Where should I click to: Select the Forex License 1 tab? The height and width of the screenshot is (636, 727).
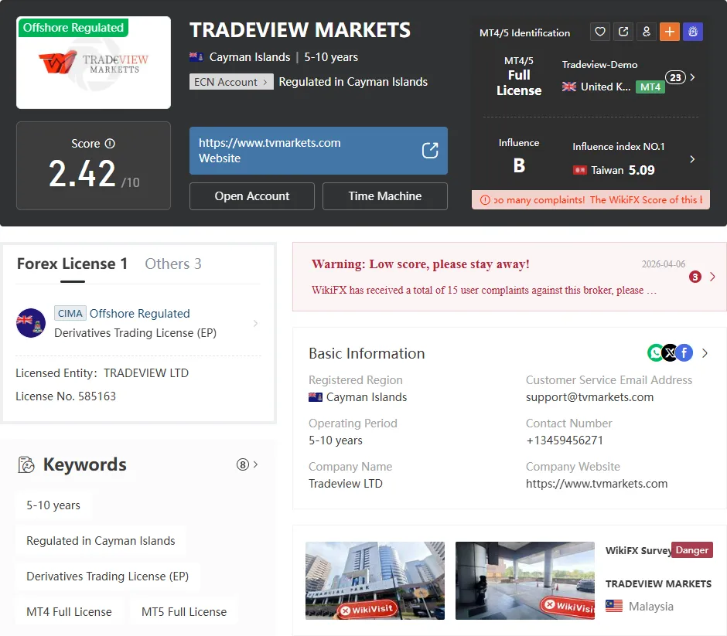click(x=72, y=264)
